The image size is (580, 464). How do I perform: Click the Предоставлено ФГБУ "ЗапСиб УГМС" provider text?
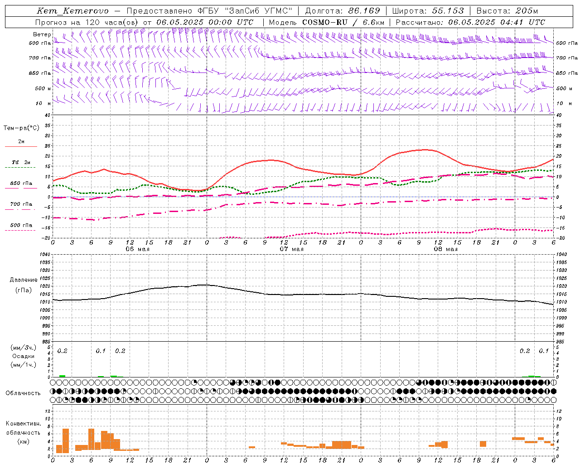(210, 11)
